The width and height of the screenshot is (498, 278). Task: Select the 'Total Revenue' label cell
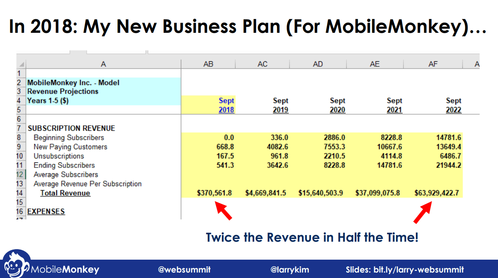[104, 193]
